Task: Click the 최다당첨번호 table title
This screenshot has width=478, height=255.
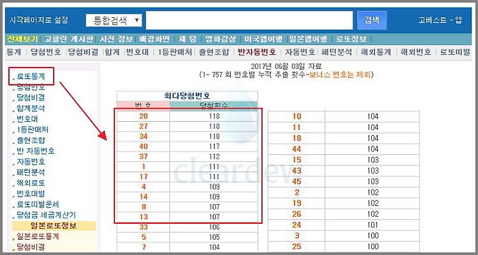Action: pos(187,96)
